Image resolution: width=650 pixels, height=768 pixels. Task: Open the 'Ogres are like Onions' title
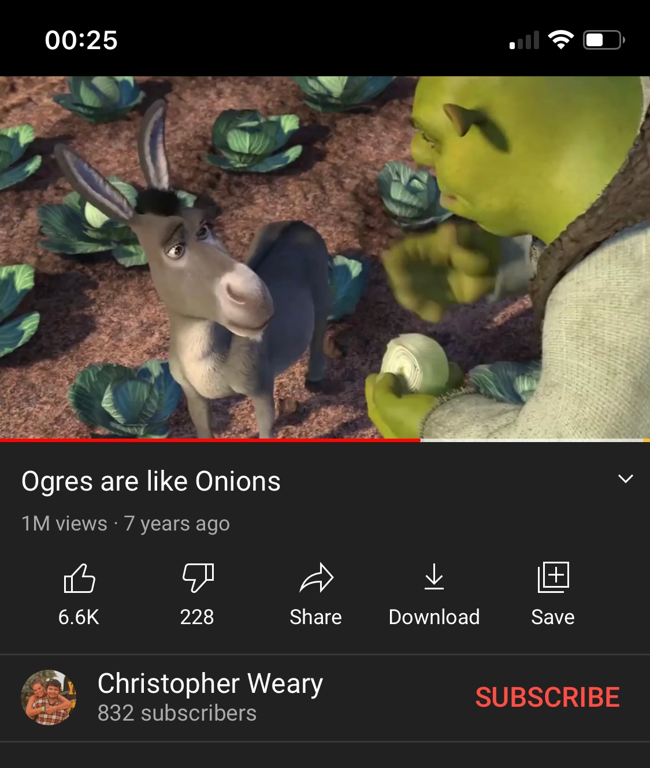[151, 482]
